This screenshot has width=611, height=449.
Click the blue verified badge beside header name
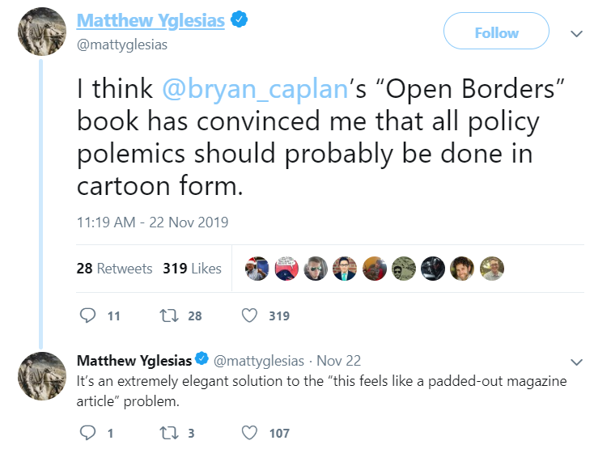[238, 22]
